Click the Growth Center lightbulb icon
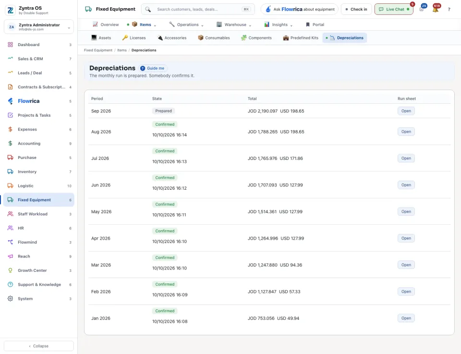 (10, 270)
